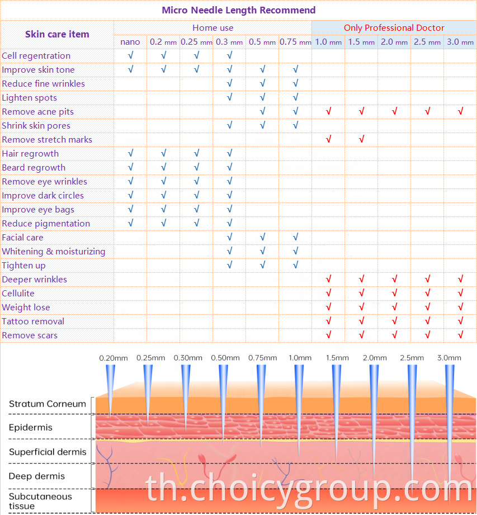Click the '1.0mm' needle label in diagram
The width and height of the screenshot is (477, 515).
pyautogui.click(x=300, y=358)
